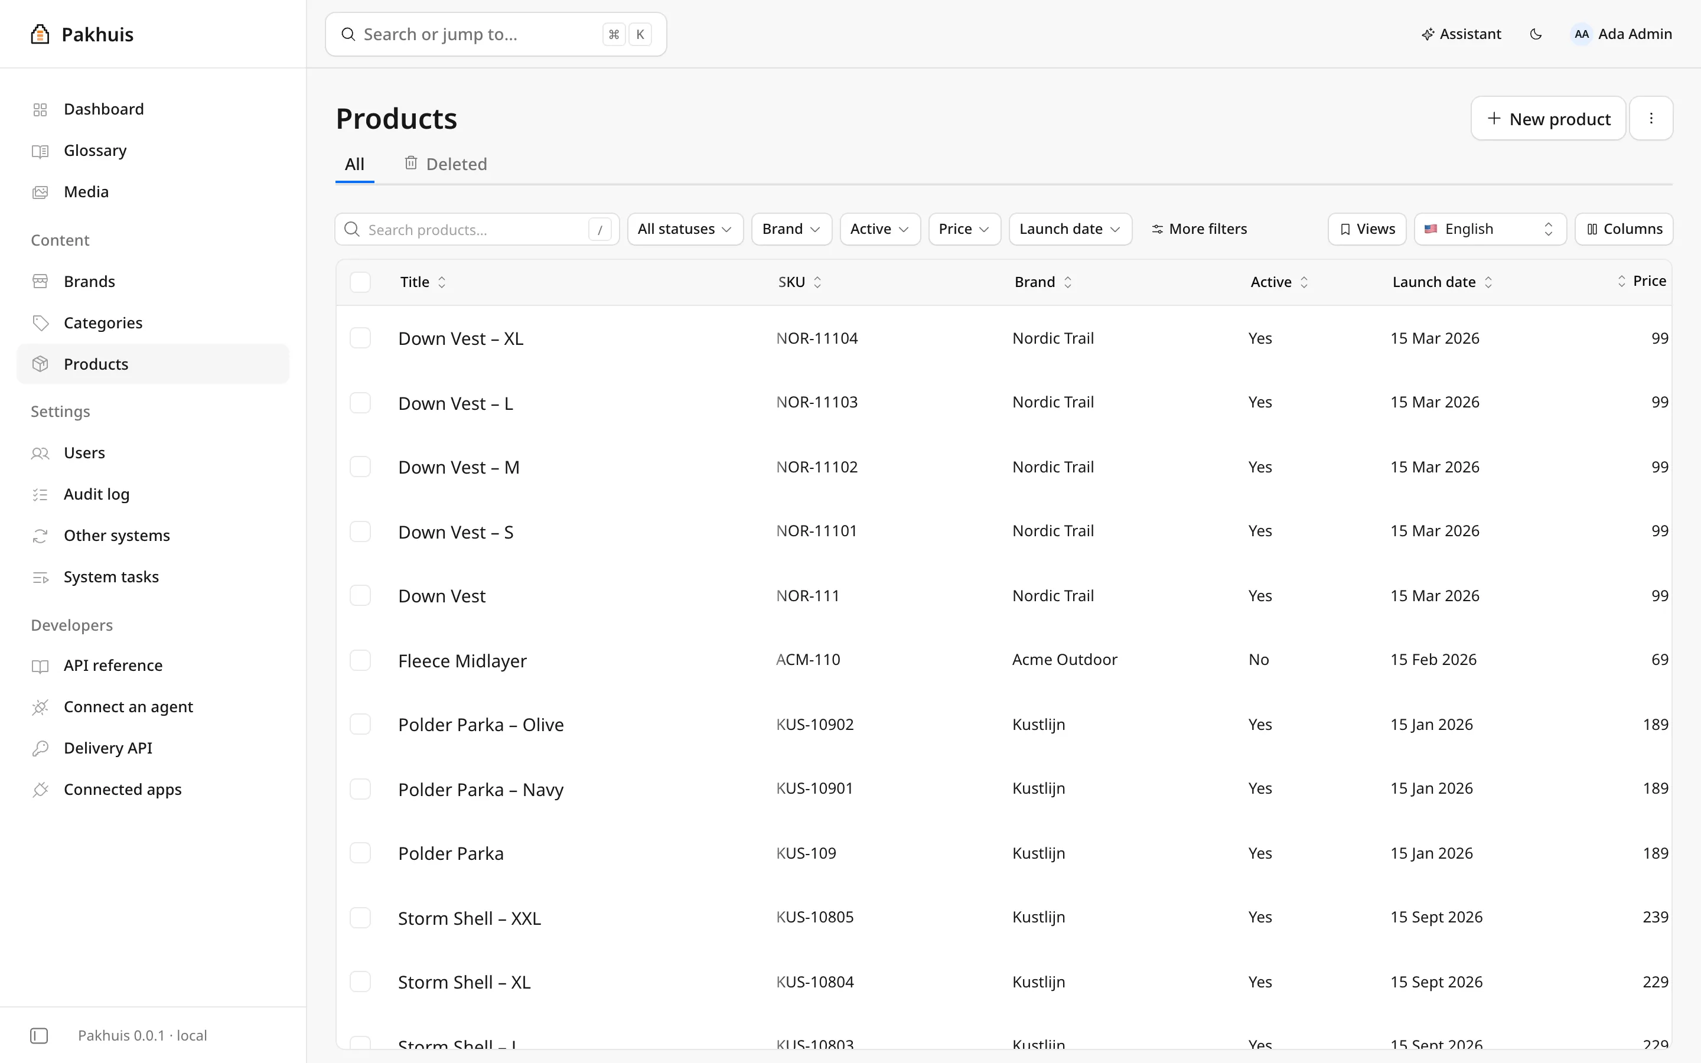This screenshot has width=1701, height=1063.
Task: Click the API reference book icon
Action: [40, 666]
